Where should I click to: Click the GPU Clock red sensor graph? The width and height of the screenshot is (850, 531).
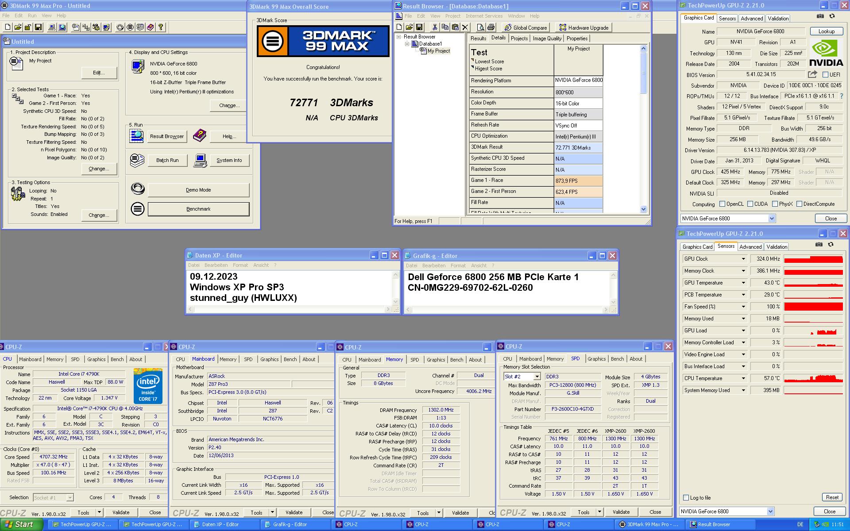point(813,259)
